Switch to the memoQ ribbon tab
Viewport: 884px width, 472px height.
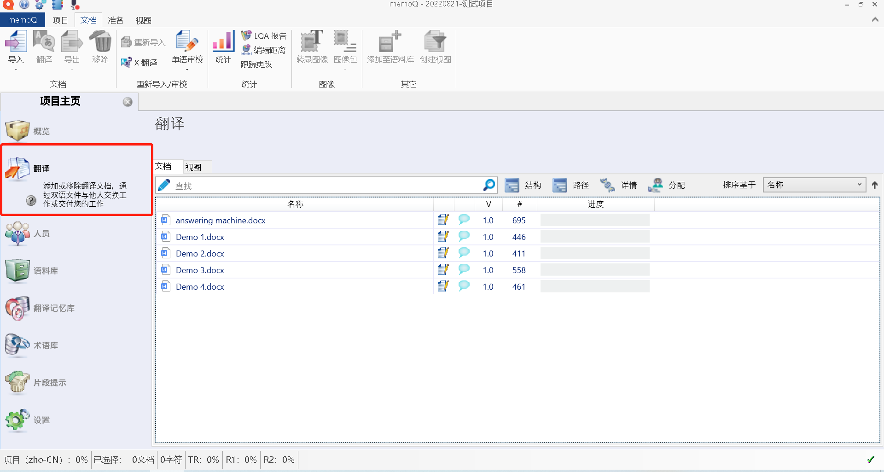pos(23,20)
